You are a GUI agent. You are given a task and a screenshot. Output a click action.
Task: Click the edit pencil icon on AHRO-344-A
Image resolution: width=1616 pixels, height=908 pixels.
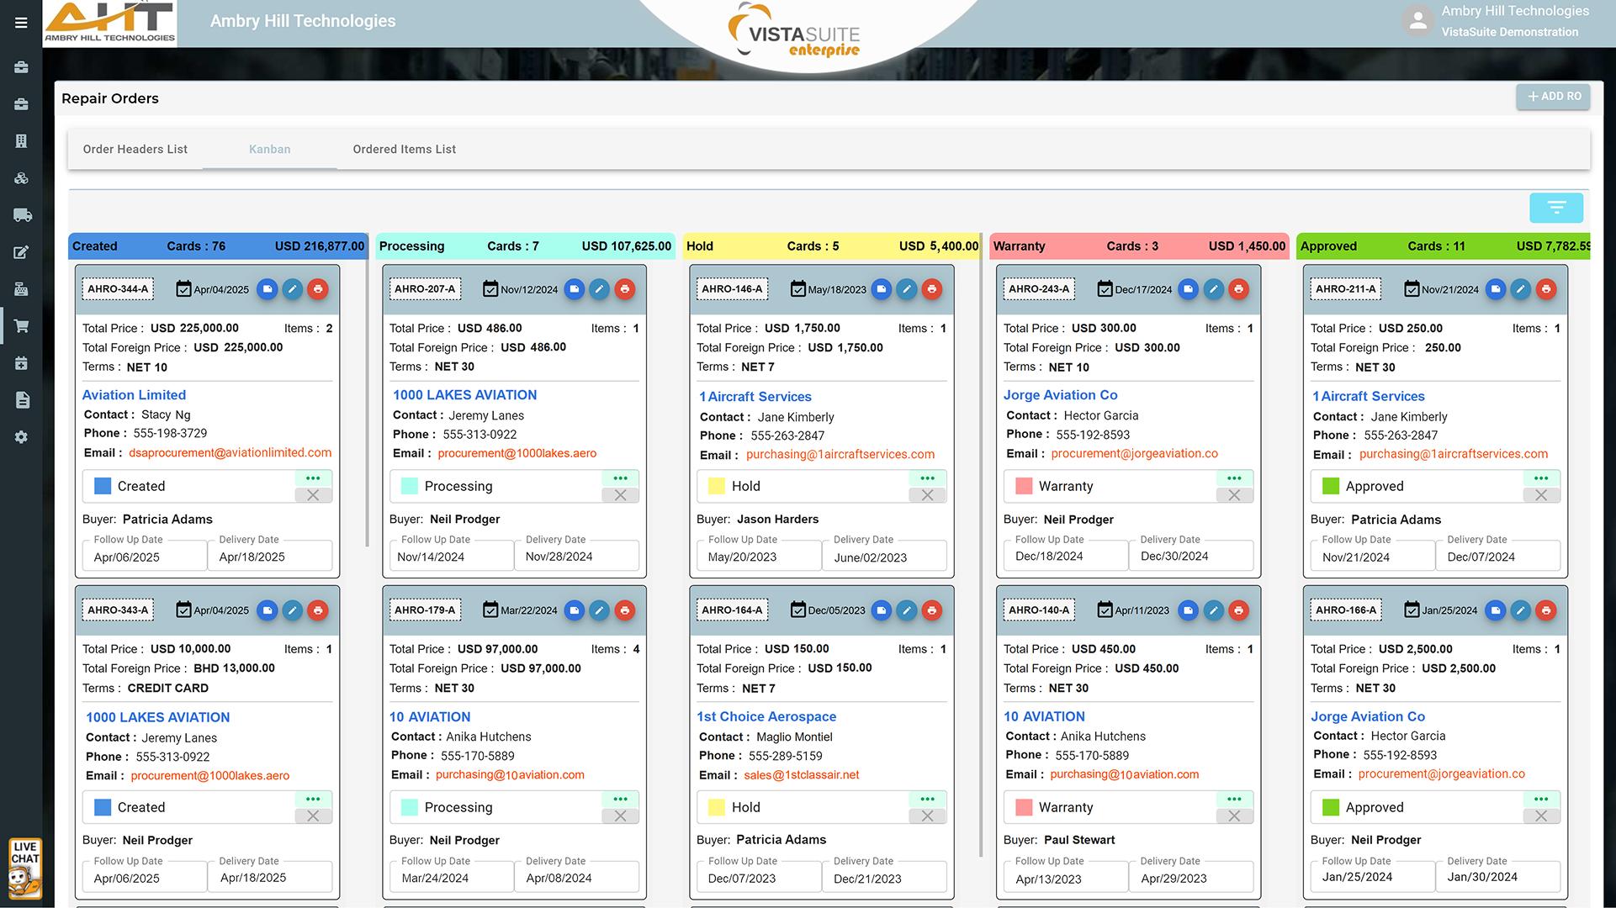coord(292,289)
